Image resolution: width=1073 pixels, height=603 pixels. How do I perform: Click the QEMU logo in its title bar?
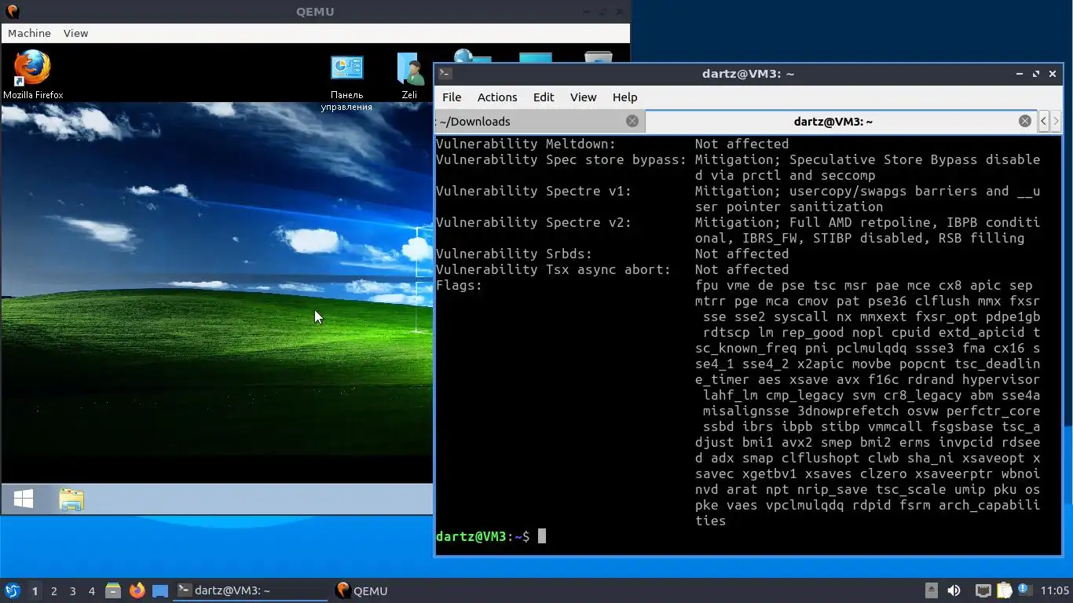(x=12, y=12)
